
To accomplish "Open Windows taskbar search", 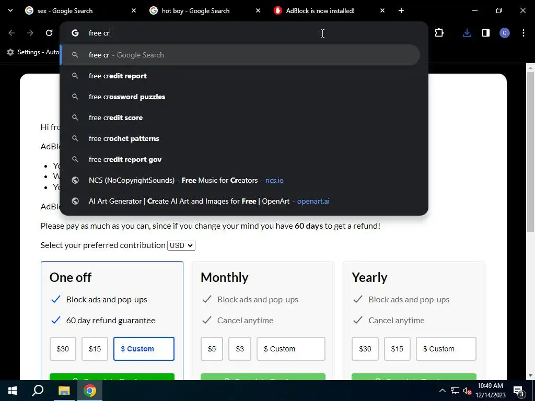I will 38,391.
